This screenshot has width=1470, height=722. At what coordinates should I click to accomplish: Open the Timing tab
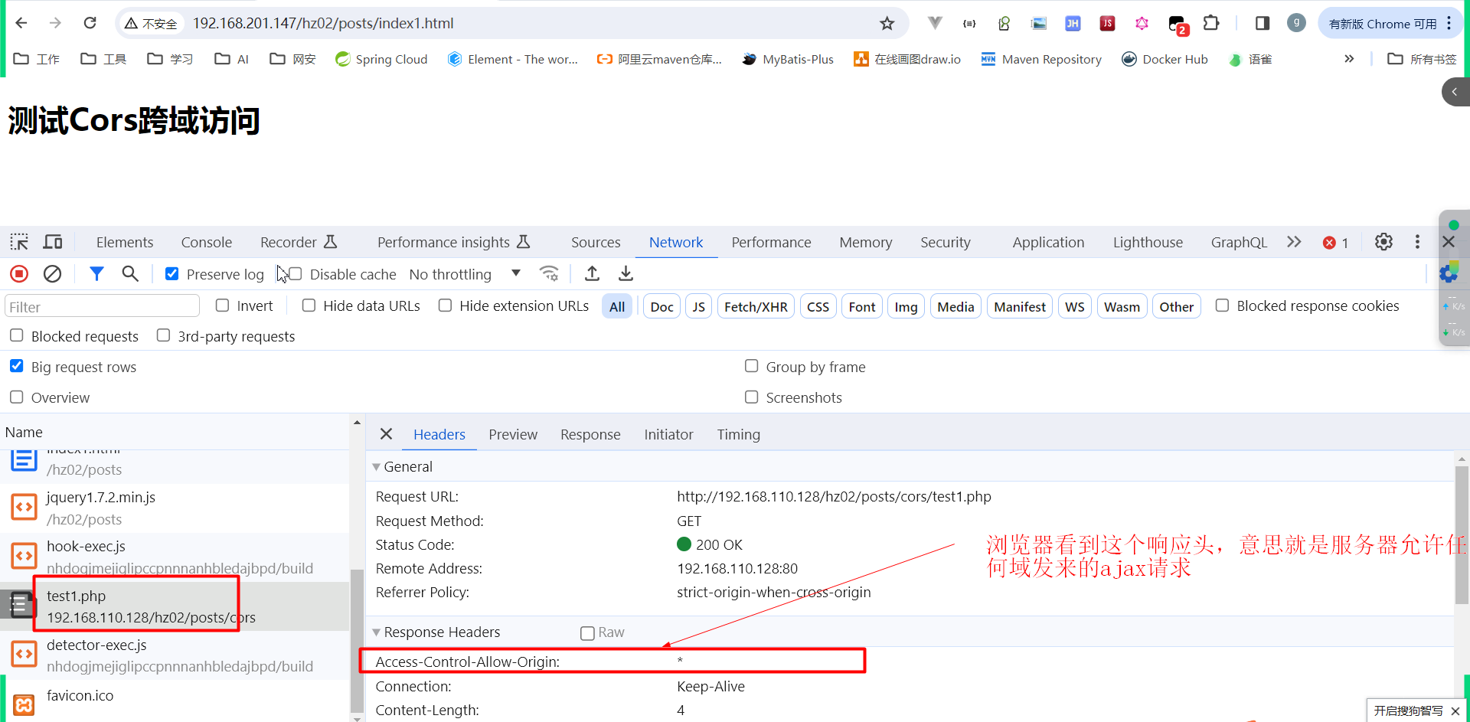pos(739,434)
